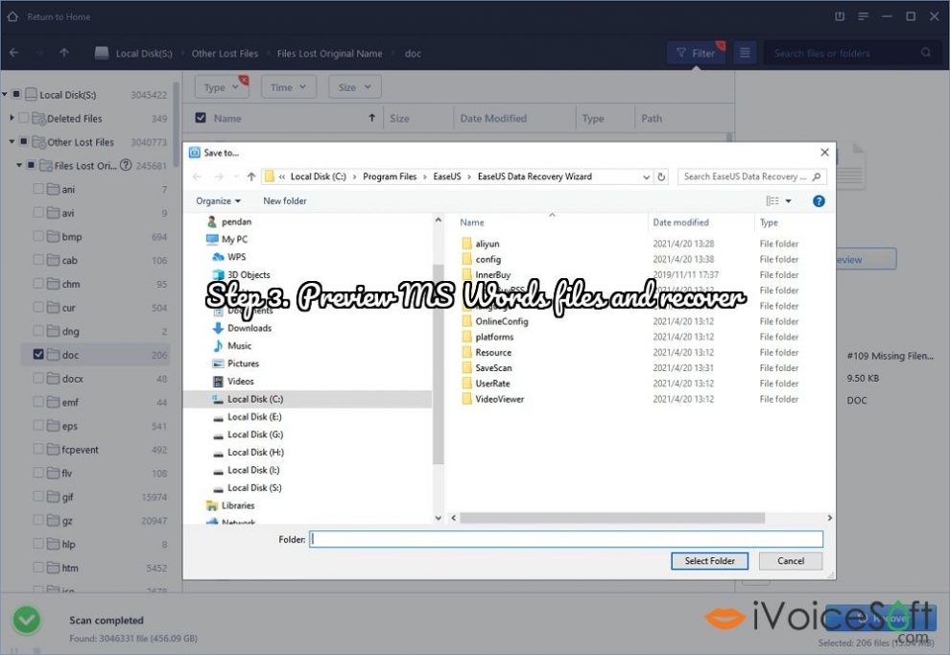
Task: Select the aliyun folder
Action: pos(487,244)
